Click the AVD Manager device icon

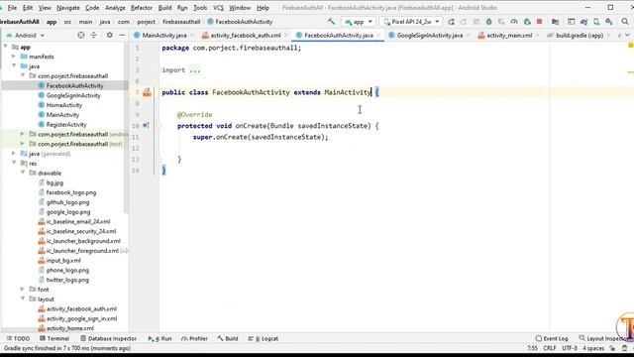coord(596,22)
